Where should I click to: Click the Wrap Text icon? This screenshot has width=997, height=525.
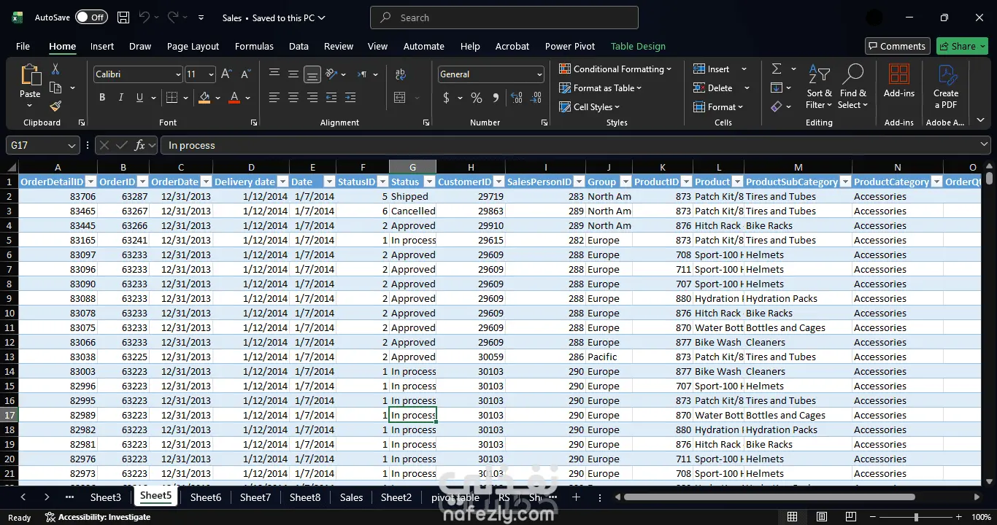coord(400,74)
